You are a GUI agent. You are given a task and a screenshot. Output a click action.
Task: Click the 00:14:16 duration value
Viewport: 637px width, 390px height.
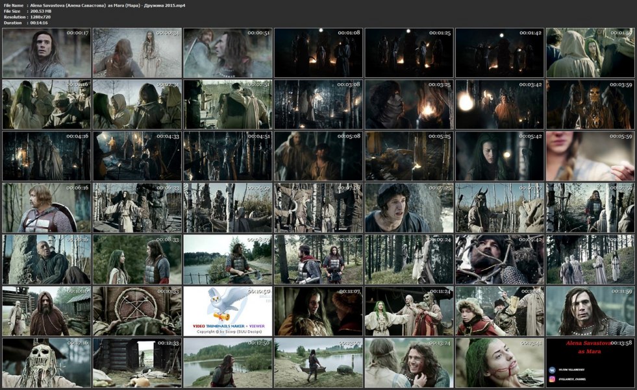40,22
